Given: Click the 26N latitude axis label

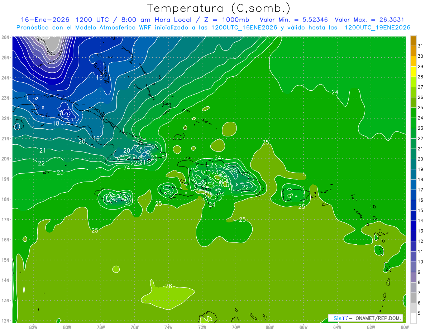Looking at the screenshot, I should (5, 37).
